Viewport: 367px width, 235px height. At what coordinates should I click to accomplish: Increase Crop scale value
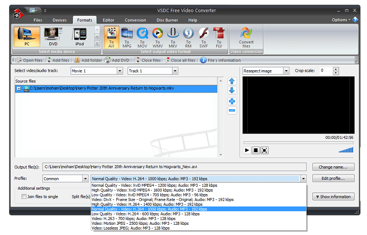coord(336,69)
